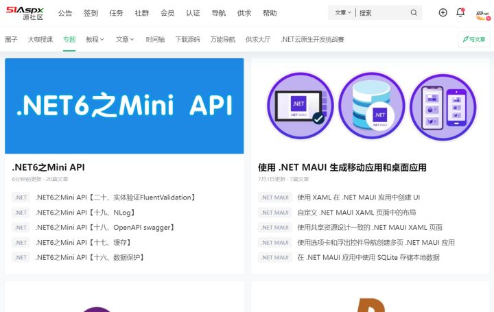494x312 pixels.
Task: Open article 十六、数据保护
Action: [90, 258]
